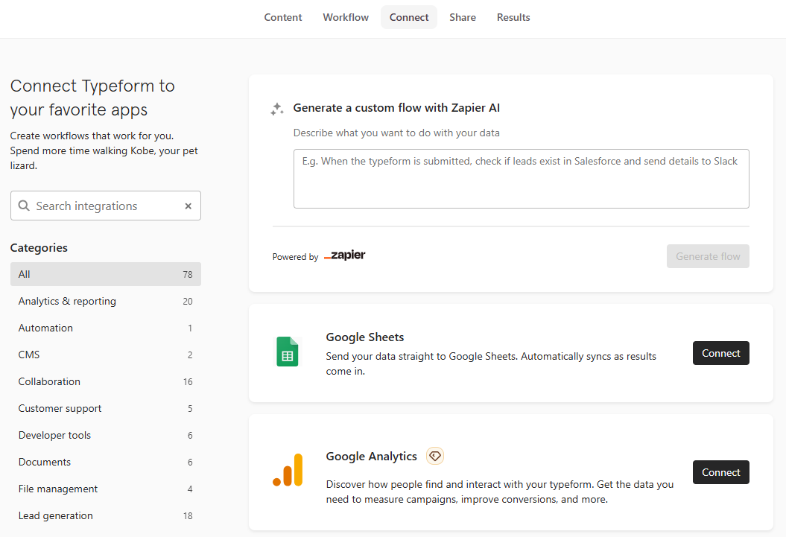
Task: Click 'Generate a custom flow with Zapier AI' heading
Action: coord(396,108)
